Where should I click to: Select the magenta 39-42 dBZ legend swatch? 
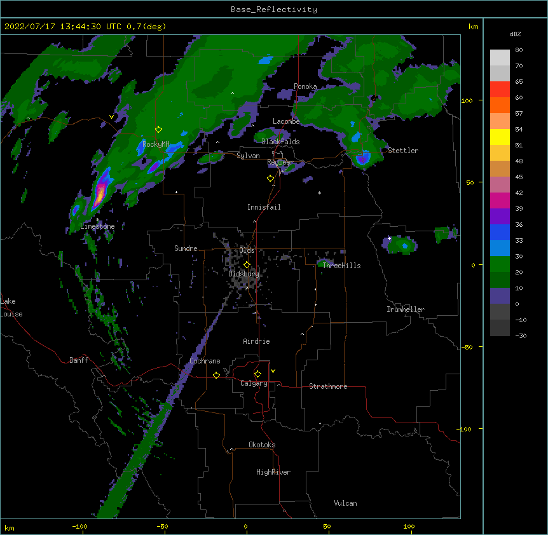tap(500, 201)
